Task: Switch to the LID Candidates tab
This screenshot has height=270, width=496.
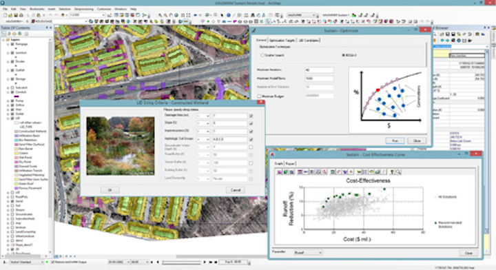Action: coord(309,41)
